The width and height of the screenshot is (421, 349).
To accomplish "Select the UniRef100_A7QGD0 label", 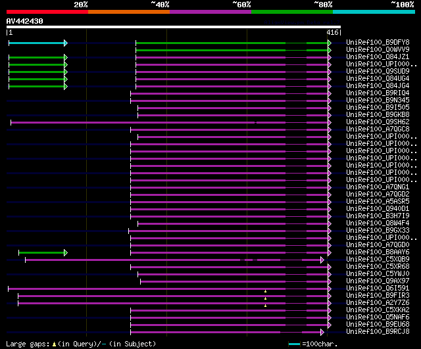I will pos(378,244).
